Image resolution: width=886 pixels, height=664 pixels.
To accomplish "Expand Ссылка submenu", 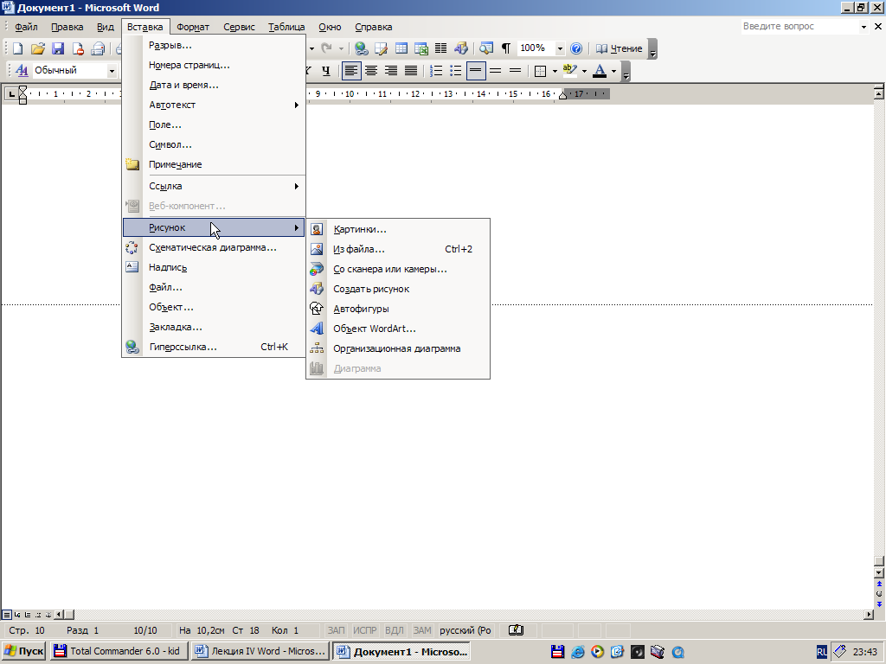I will (x=215, y=186).
